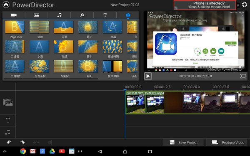Redo the last edit
250x156 pixels.
pos(22,142)
